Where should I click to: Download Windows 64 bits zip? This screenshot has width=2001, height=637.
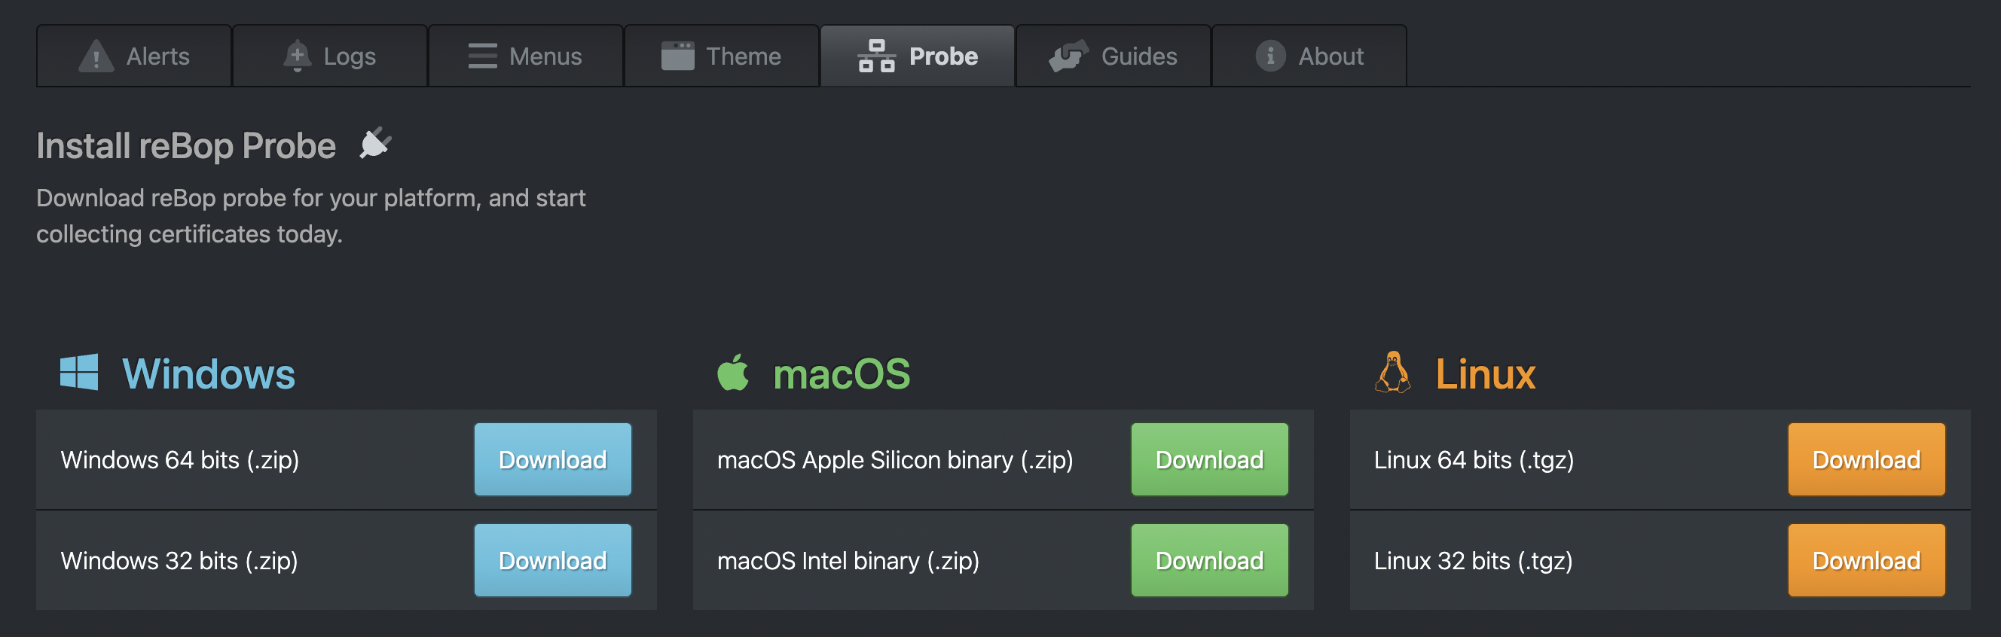[x=552, y=459]
